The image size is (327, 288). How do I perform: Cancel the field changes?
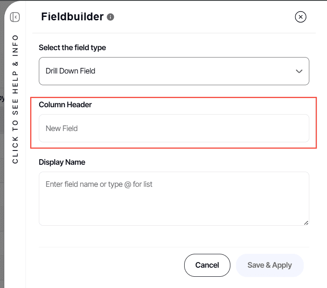click(207, 265)
